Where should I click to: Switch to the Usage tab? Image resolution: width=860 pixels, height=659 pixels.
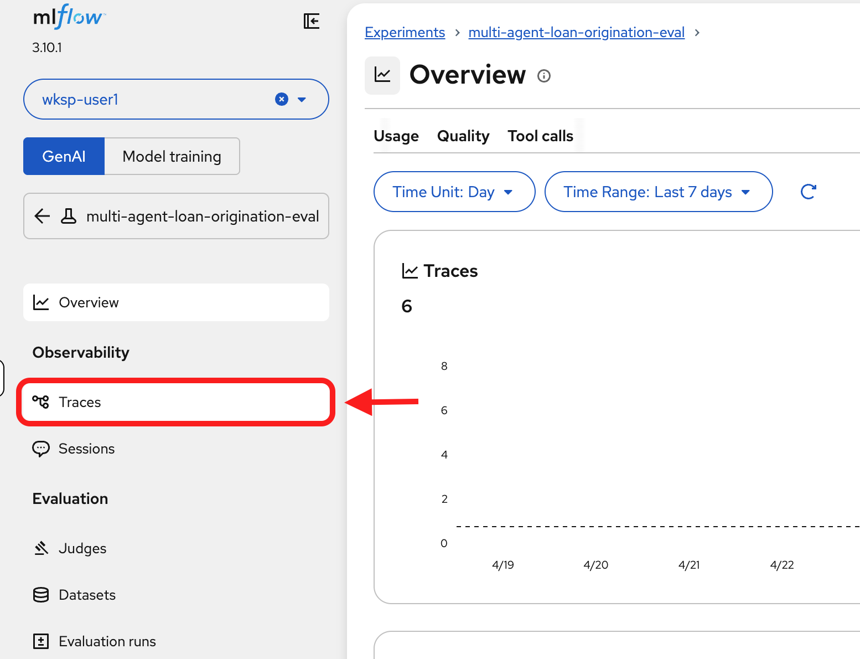click(x=396, y=136)
